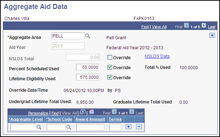The height and width of the screenshot is (137, 220).
Task: Click the Override Date/Time label
Action: pos(28,90)
